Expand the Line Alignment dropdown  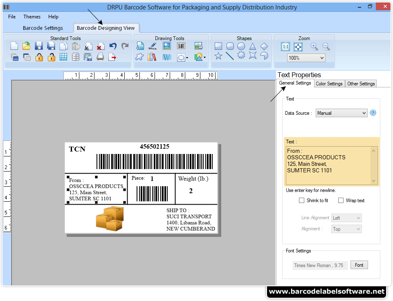[x=346, y=218]
